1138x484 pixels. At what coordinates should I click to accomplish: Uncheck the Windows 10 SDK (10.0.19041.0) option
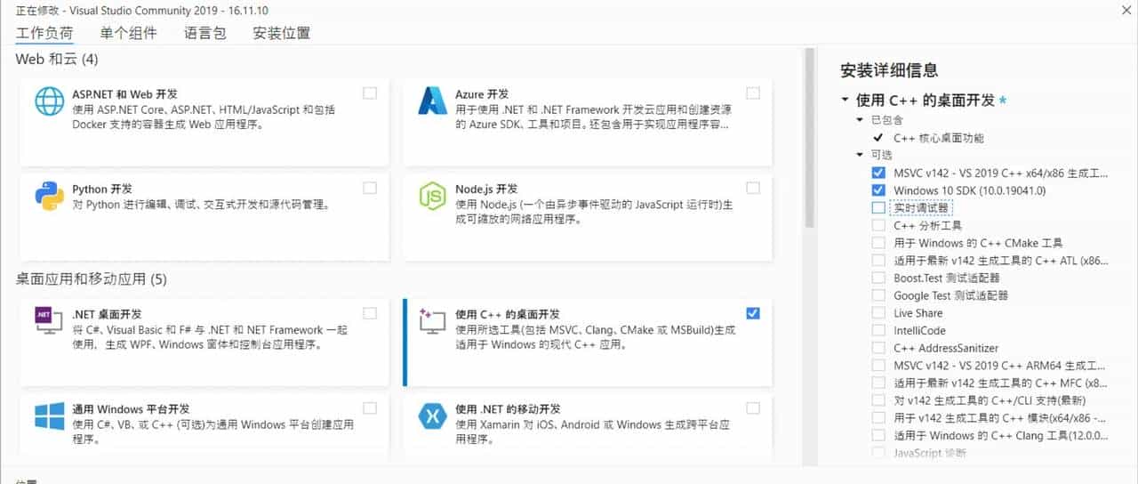pyautogui.click(x=878, y=190)
